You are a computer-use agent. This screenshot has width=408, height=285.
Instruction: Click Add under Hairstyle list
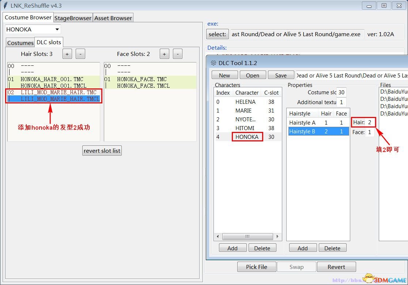tap(303, 248)
